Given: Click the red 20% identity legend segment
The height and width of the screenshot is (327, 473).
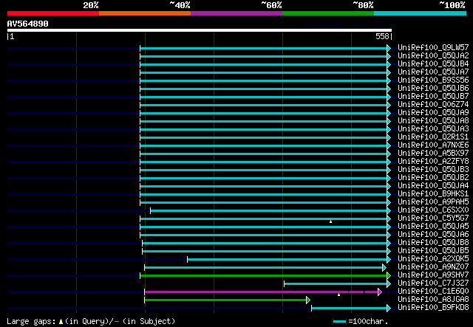Looking at the screenshot, I should pos(53,13).
